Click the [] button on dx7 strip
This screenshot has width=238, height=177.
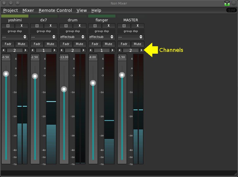coord(37,26)
